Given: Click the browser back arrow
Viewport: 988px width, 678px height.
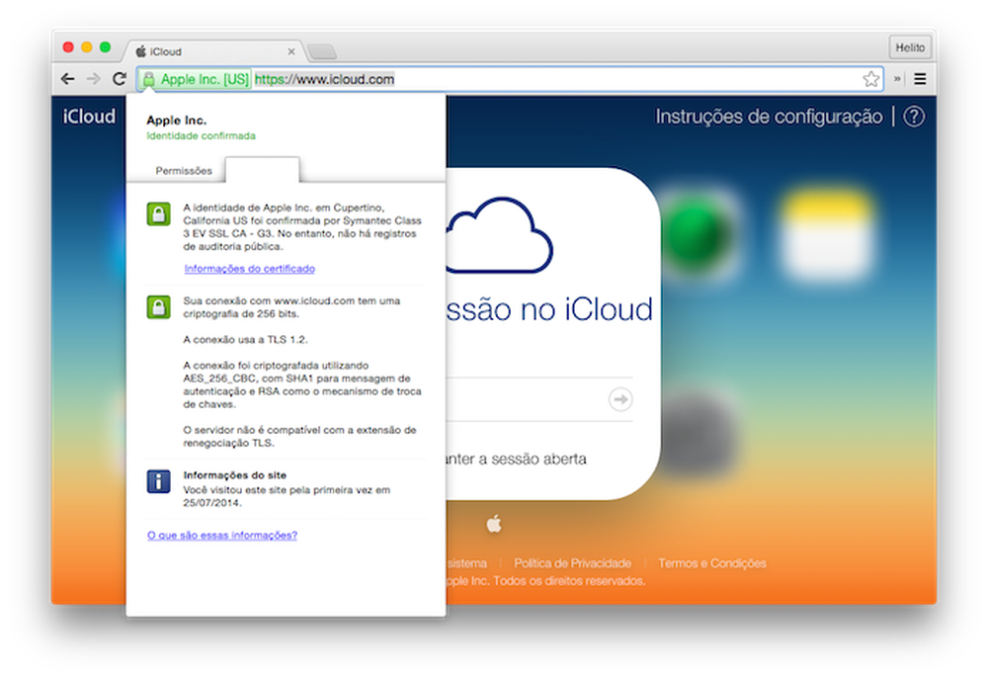Looking at the screenshot, I should click(67, 79).
